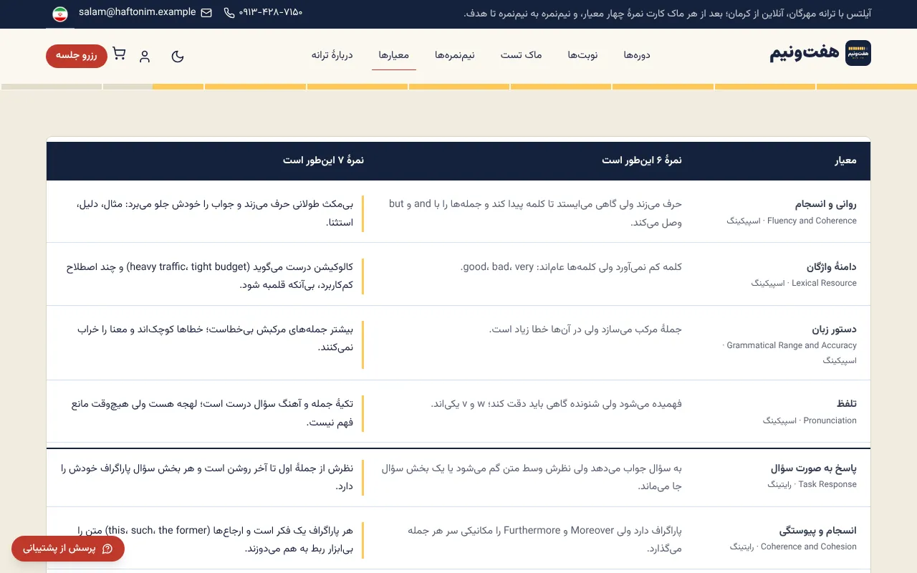Open the دوره‌ها menu item
This screenshot has width=917, height=573.
637,55
